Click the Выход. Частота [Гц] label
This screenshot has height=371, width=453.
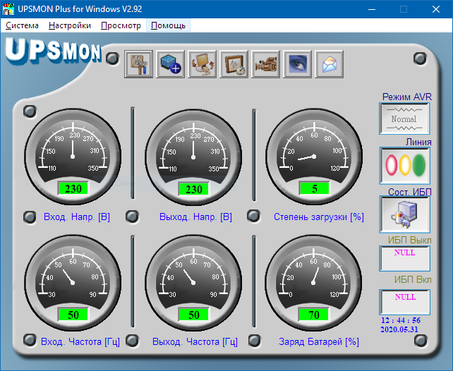coord(195,342)
